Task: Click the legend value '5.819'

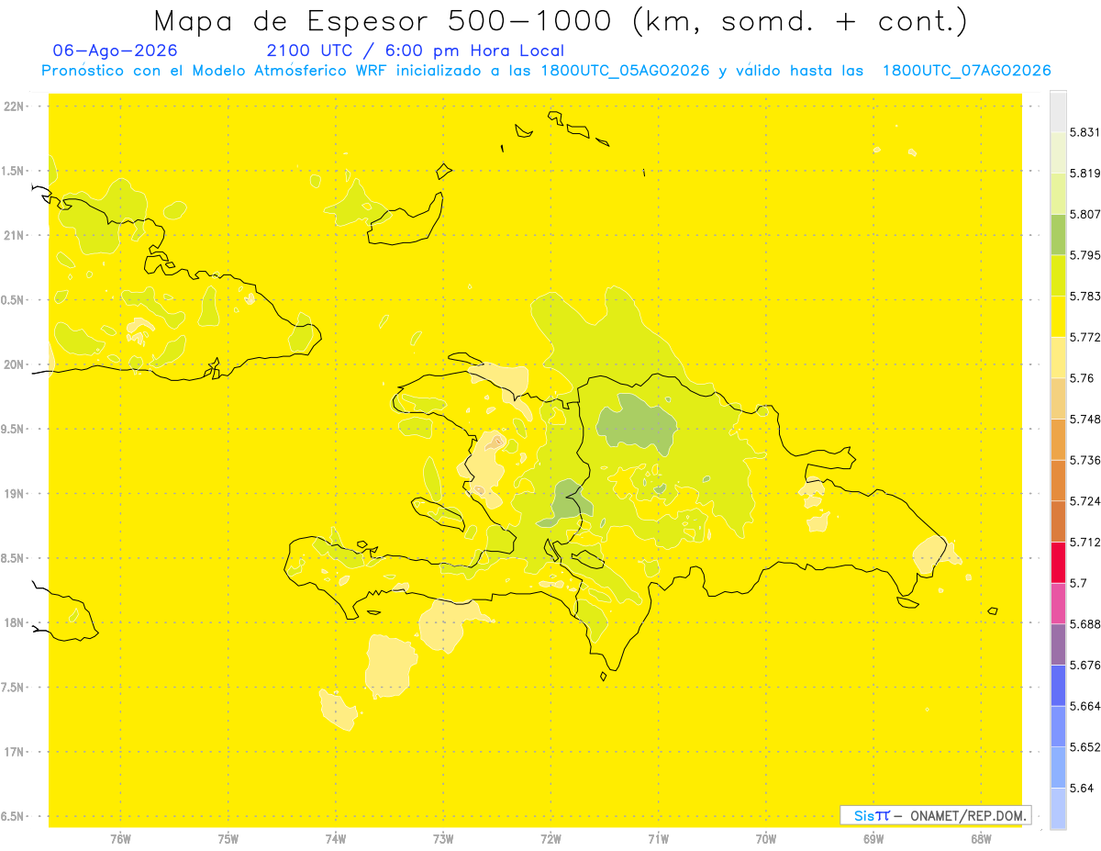Action: [1085, 174]
